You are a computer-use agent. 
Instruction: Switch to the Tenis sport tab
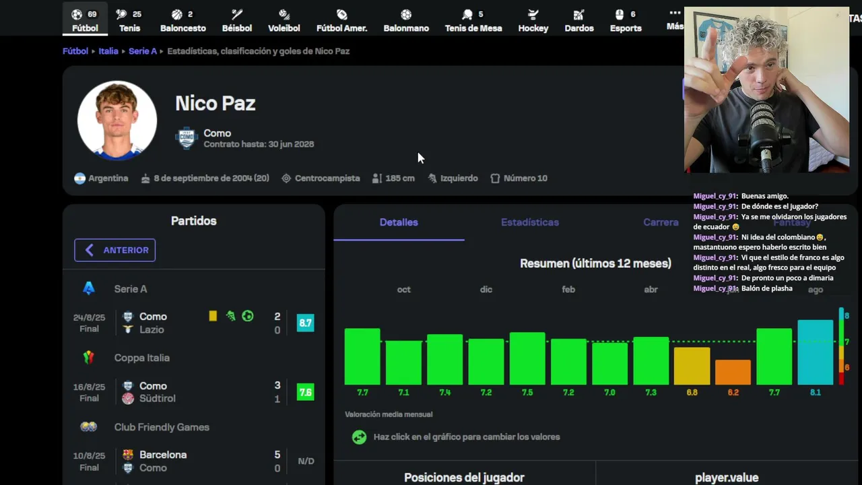pos(129,20)
